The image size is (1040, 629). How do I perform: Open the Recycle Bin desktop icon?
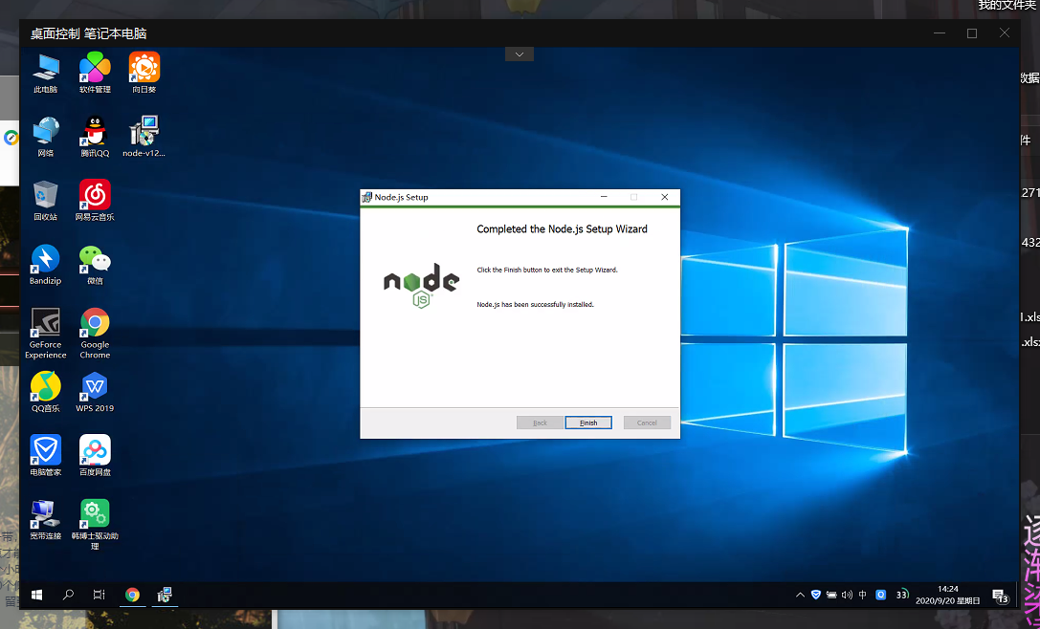[x=45, y=195]
